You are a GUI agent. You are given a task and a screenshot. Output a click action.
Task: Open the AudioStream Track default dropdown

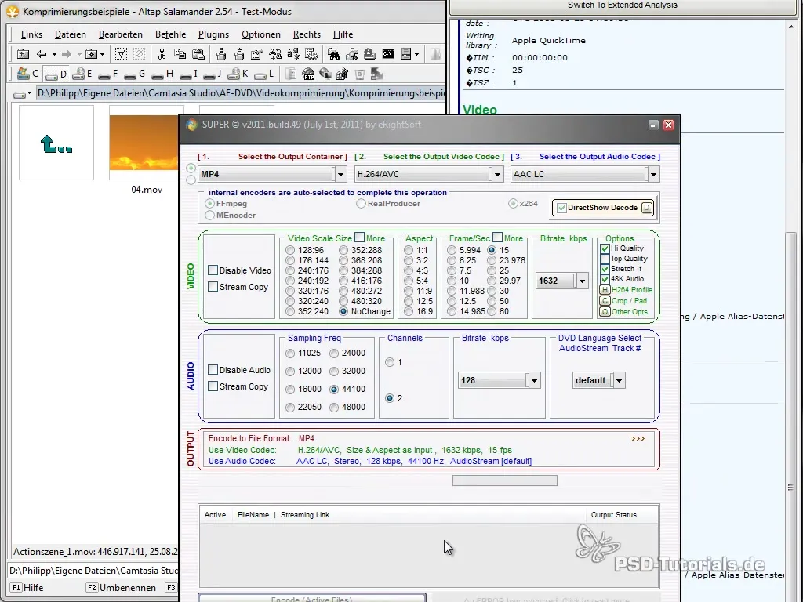coord(620,380)
